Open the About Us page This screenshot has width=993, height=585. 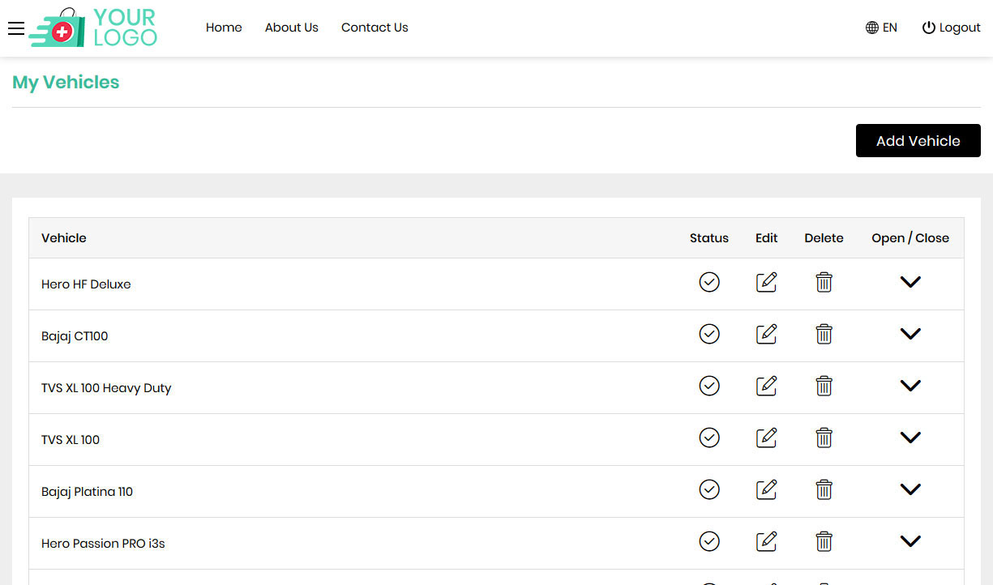pos(292,28)
